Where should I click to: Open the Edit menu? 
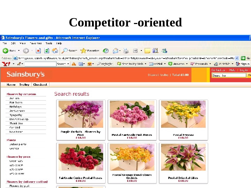coord(13,43)
